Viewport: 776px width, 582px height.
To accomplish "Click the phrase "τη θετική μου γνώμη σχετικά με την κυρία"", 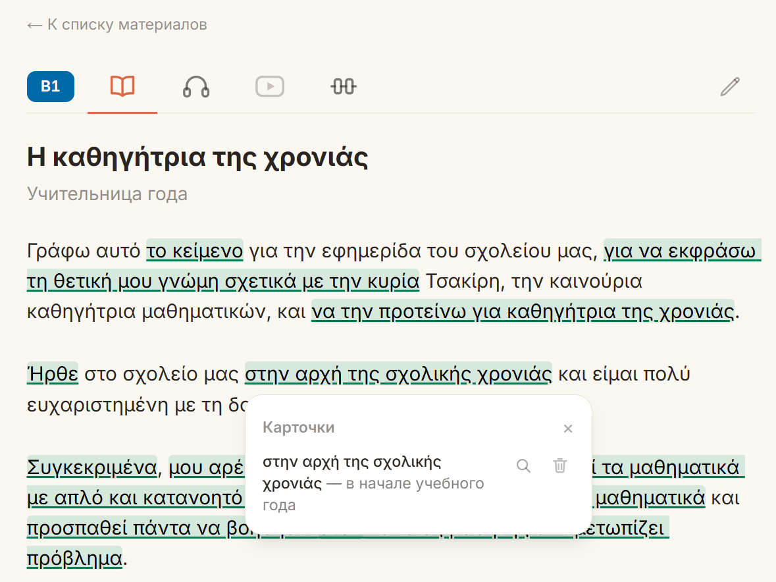I will tap(223, 281).
